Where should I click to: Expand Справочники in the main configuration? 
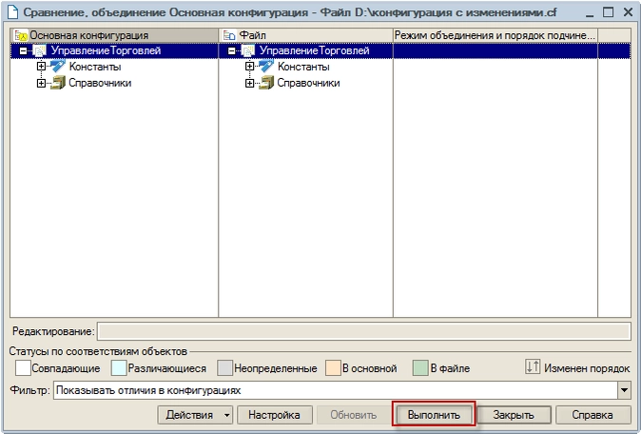pyautogui.click(x=41, y=83)
